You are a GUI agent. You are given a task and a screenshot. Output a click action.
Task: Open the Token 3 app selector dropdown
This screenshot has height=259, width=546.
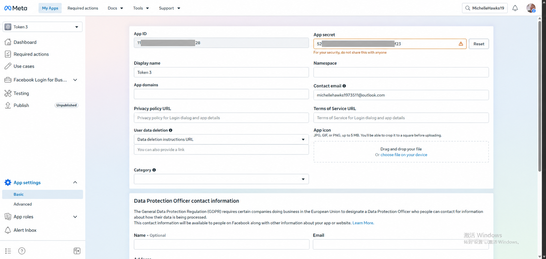click(x=43, y=27)
